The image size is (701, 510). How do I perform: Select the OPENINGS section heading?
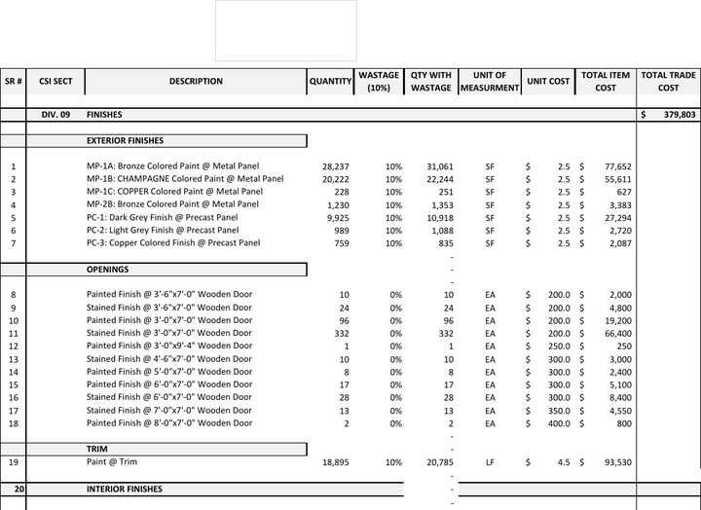coord(108,270)
